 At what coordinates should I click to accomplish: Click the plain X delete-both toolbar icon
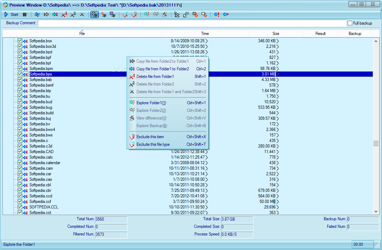click(x=82, y=15)
